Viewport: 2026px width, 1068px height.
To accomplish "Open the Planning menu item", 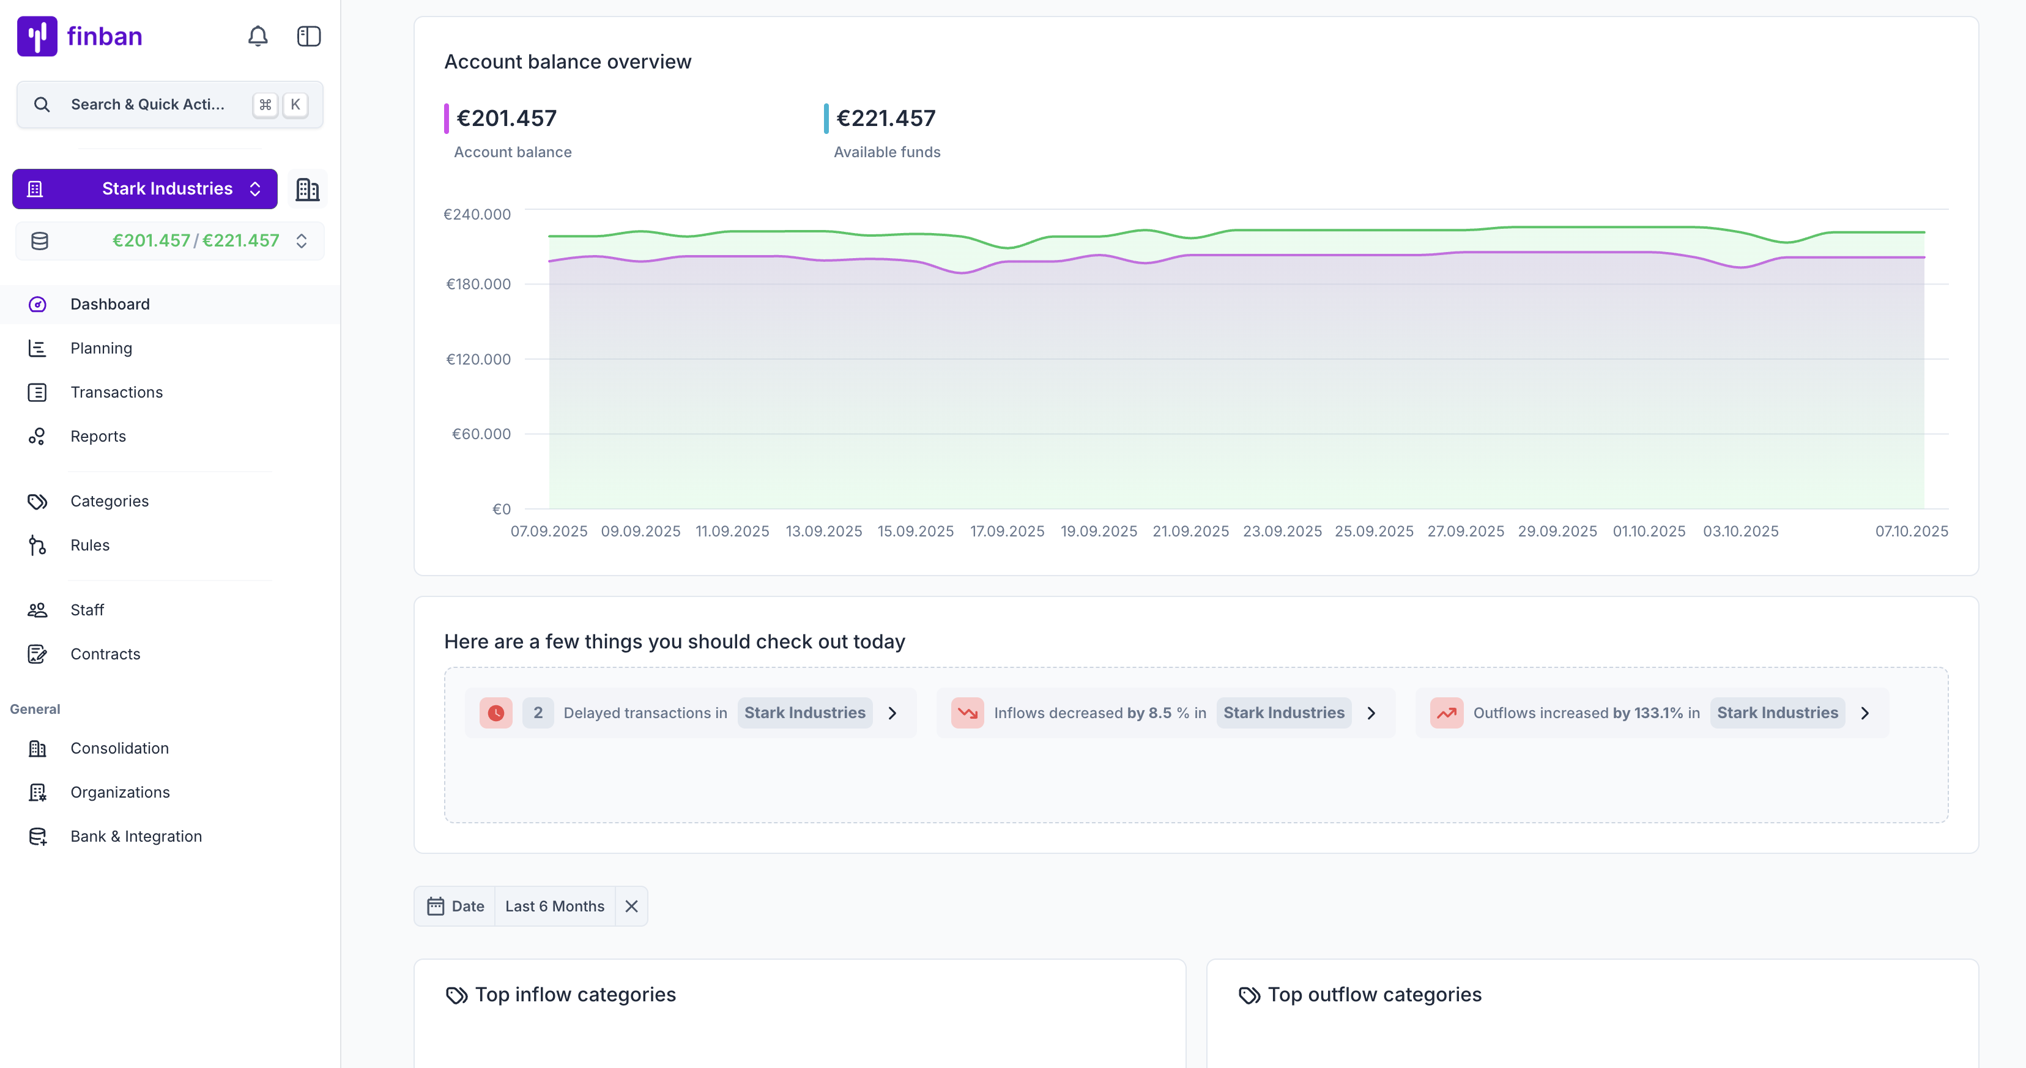I will point(102,349).
